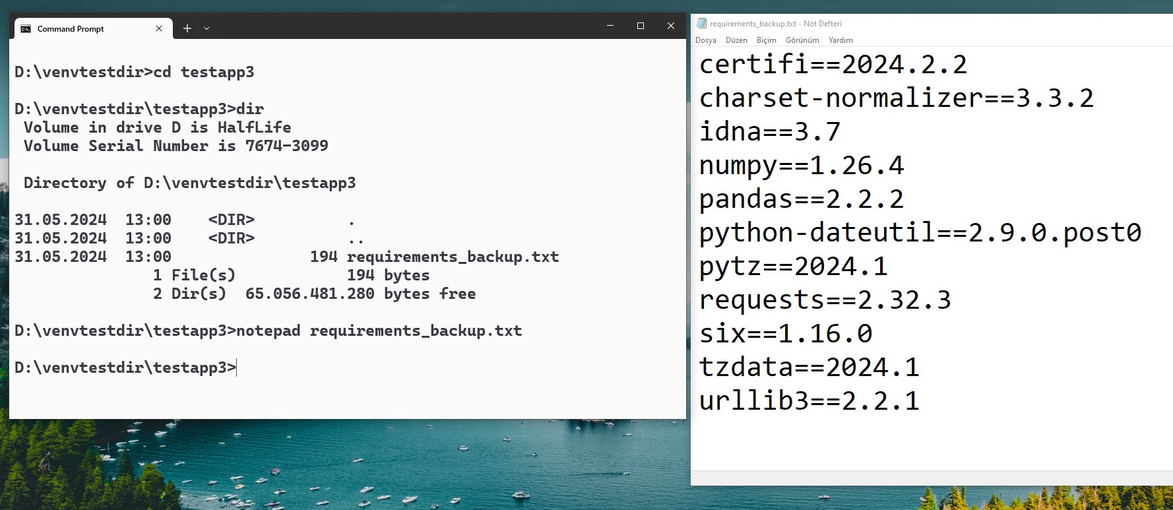The height and width of the screenshot is (510, 1173).
Task: Minimize the Command Prompt window
Action: click(610, 26)
